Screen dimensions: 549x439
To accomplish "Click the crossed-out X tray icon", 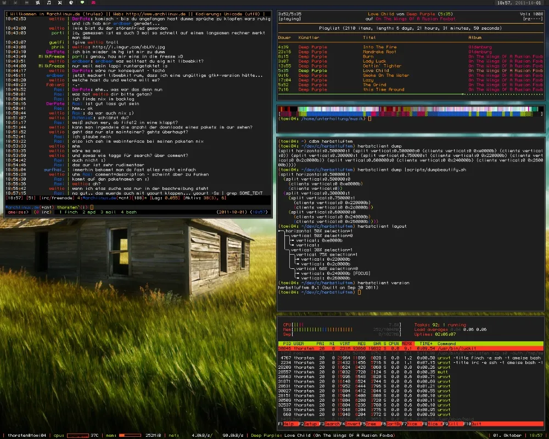I will [60, 3].
